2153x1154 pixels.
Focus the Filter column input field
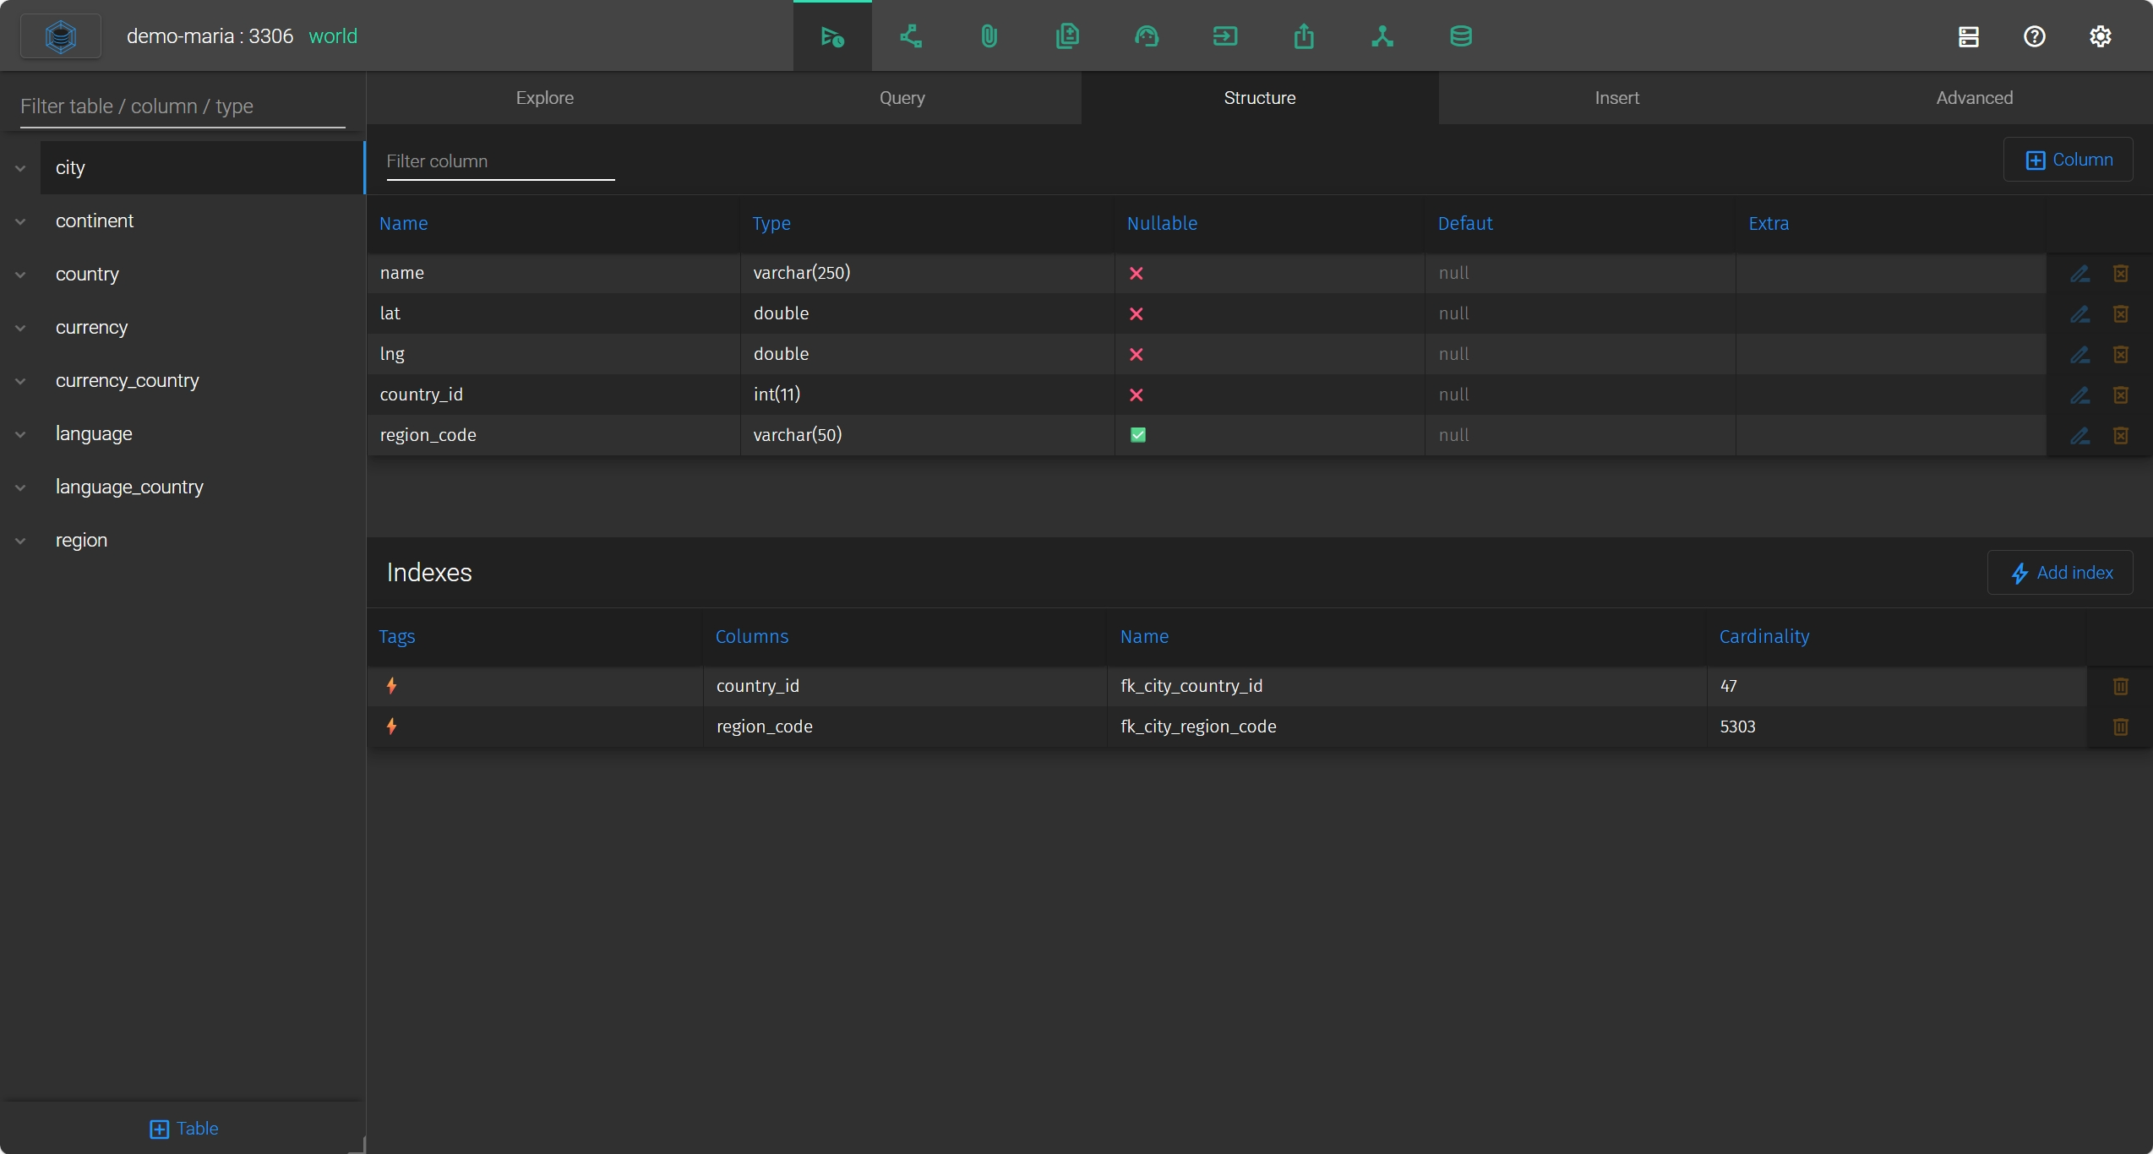[x=499, y=161]
